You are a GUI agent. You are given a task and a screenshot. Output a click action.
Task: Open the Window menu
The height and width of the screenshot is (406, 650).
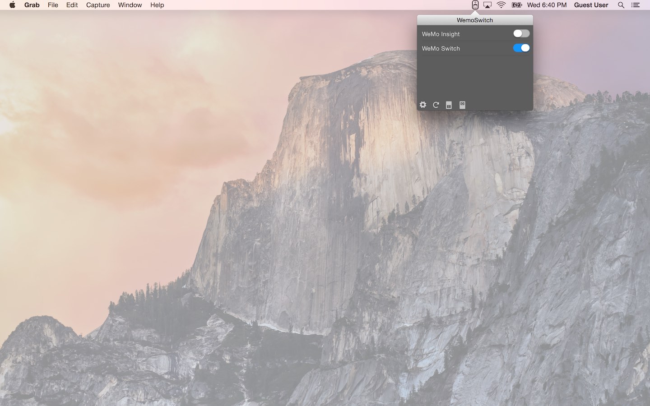point(130,5)
